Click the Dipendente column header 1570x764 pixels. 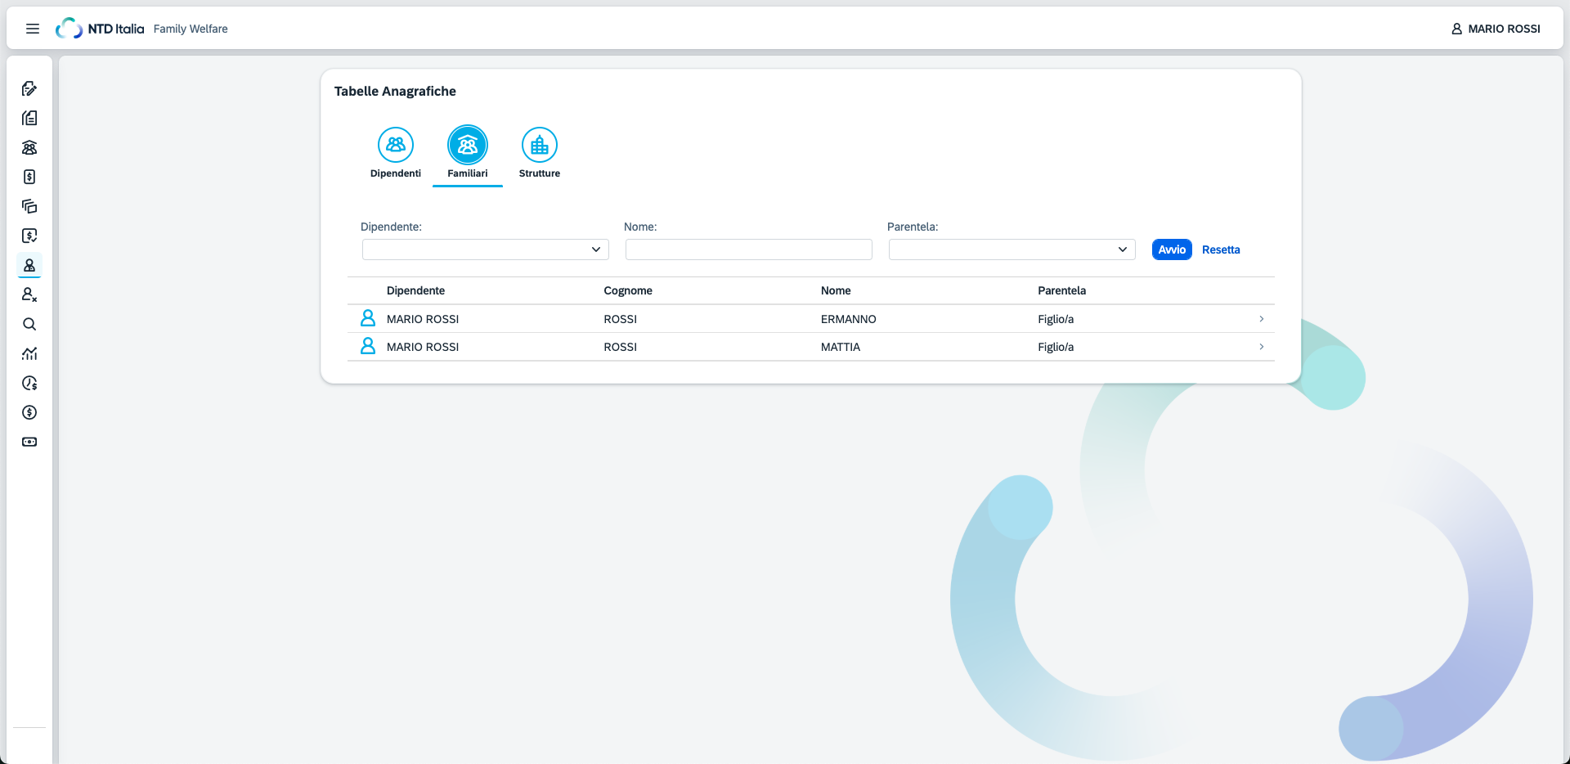(415, 290)
